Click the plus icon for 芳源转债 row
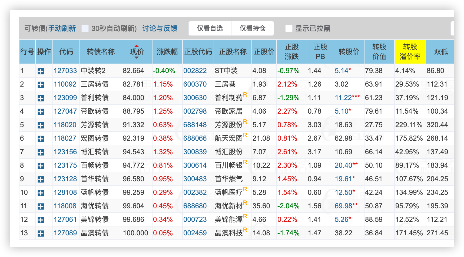Viewport: 464px width, 257px height. (x=41, y=125)
